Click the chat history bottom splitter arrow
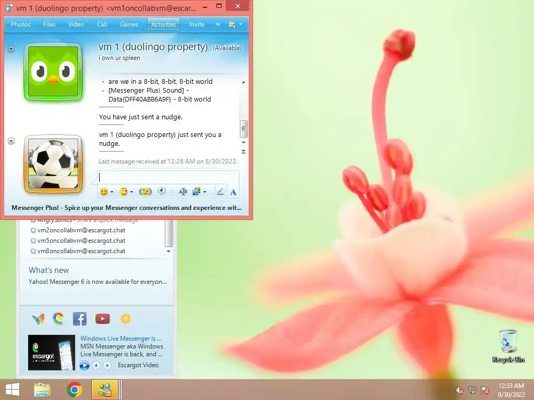This screenshot has width=534, height=400. pos(244,152)
